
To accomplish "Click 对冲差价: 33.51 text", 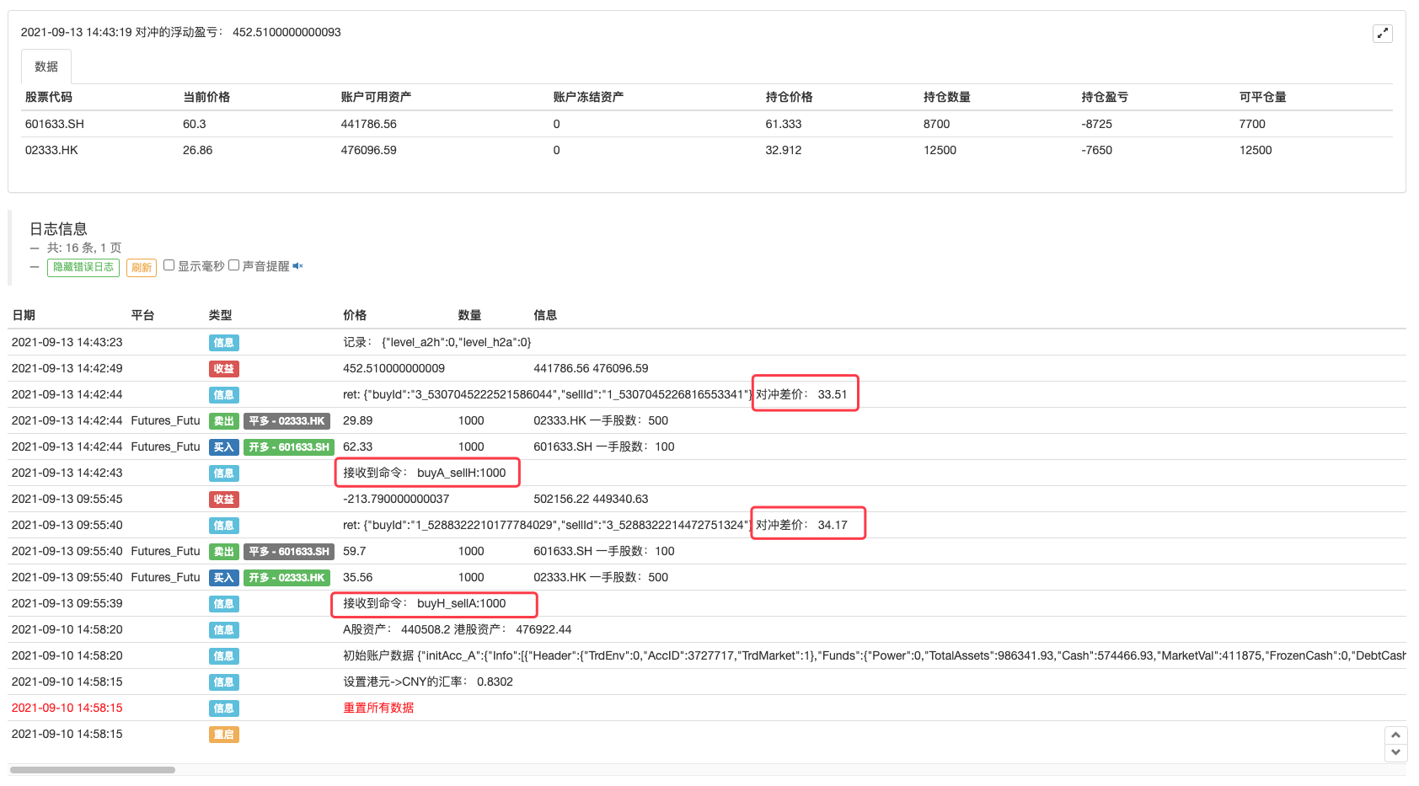I will point(801,395).
